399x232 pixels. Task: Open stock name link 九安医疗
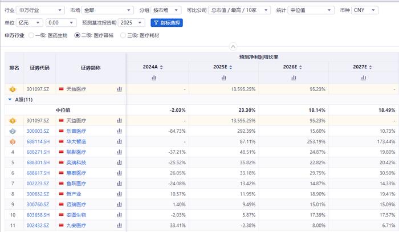click(76, 225)
